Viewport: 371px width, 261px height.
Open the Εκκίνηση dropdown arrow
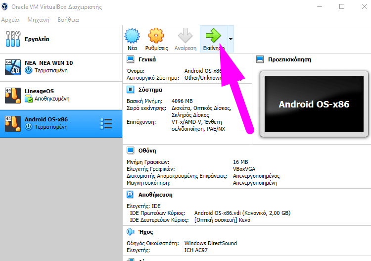231,39
